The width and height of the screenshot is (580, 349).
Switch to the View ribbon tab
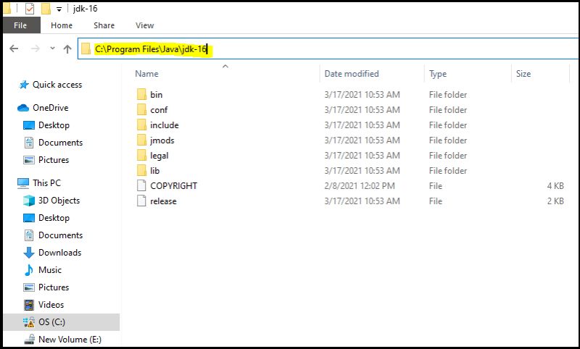144,25
